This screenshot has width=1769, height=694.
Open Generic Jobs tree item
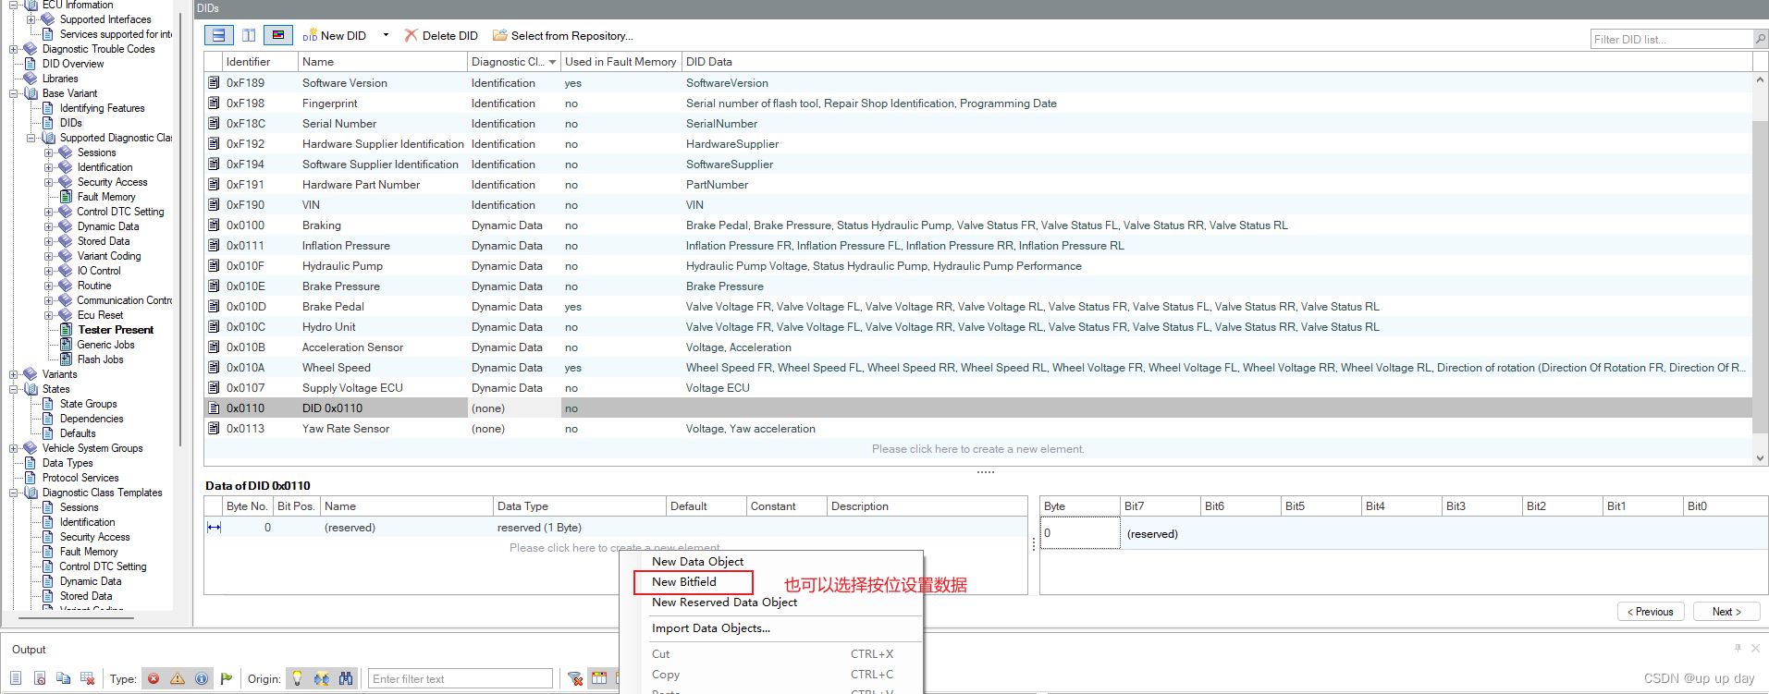point(105,345)
